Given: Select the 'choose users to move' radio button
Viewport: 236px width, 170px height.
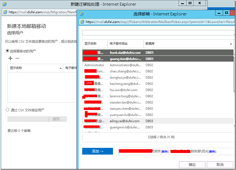Looking at the screenshot, I should 7,51.
